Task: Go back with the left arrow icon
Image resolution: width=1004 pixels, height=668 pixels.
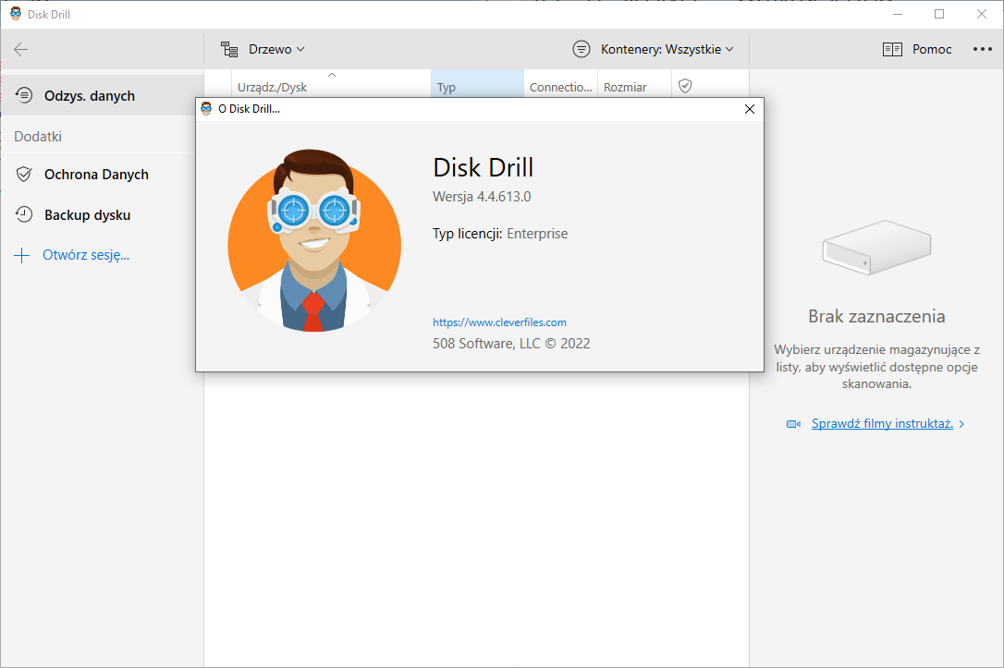Action: point(21,49)
